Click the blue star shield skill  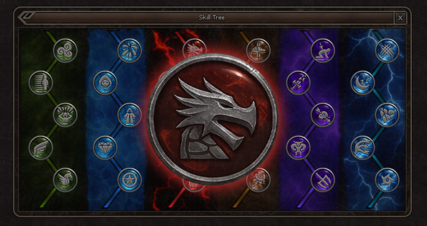point(130,180)
